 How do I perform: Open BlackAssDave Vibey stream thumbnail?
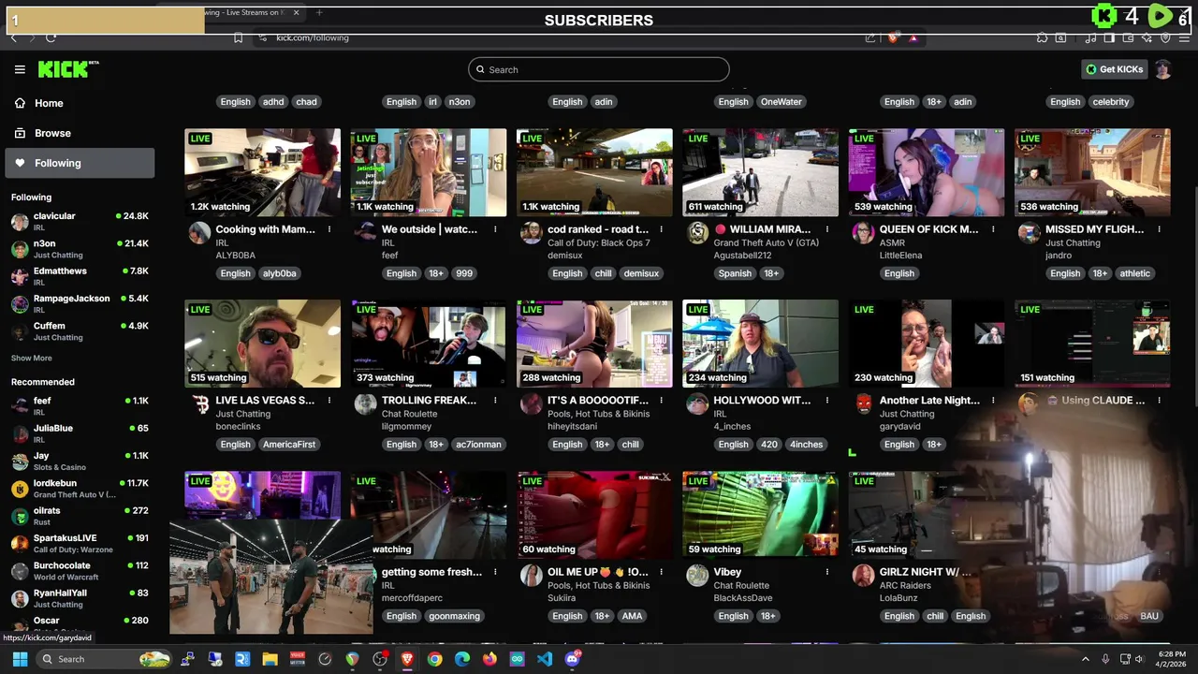coord(760,515)
